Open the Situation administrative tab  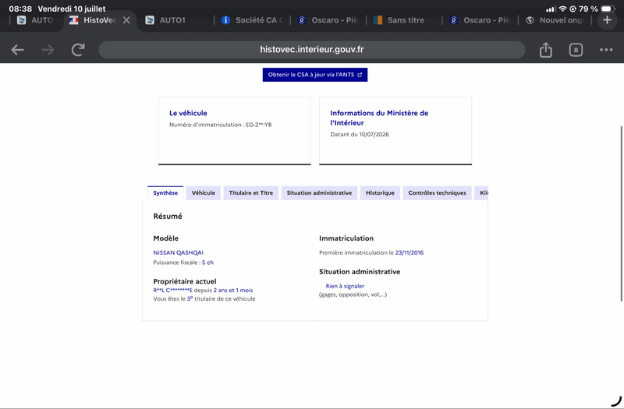coord(319,192)
